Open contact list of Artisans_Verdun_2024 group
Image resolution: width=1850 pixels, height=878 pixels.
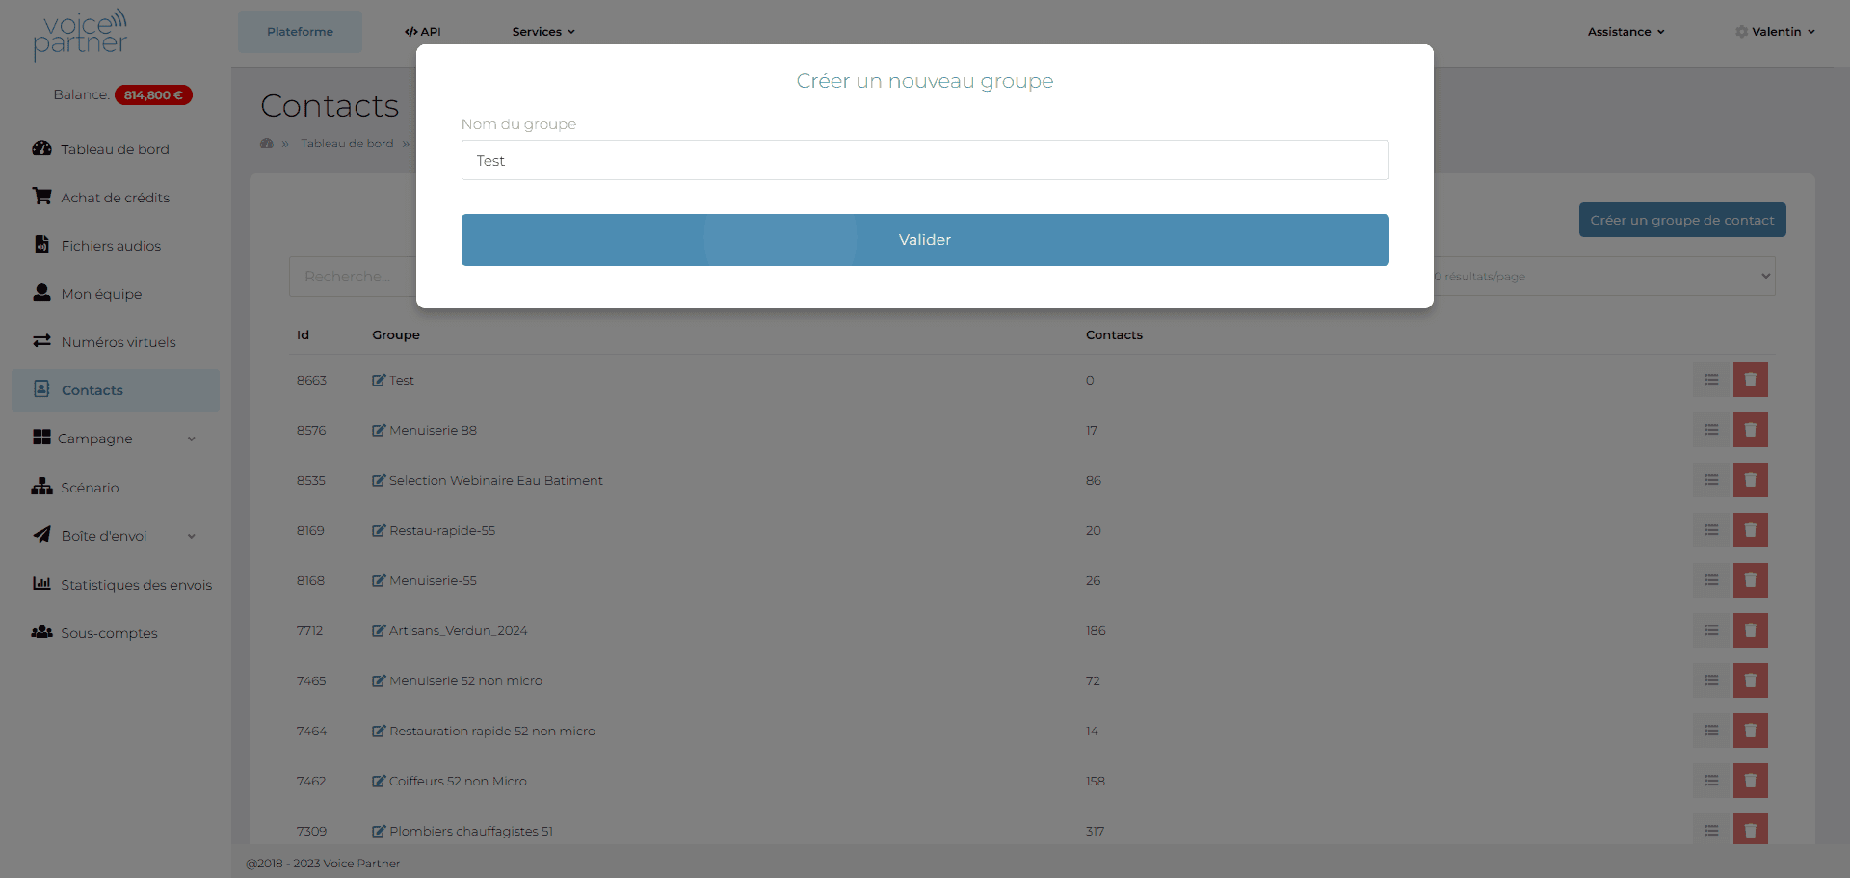pos(1710,630)
